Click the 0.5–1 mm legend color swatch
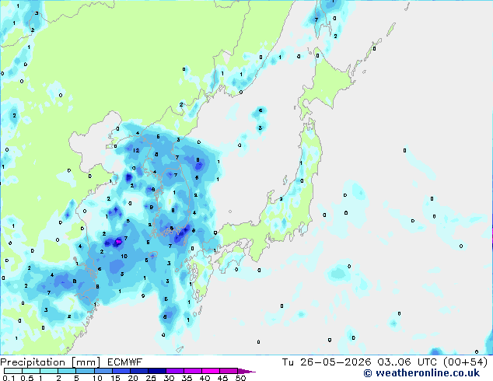This screenshot has width=493, height=381. pos(31,371)
